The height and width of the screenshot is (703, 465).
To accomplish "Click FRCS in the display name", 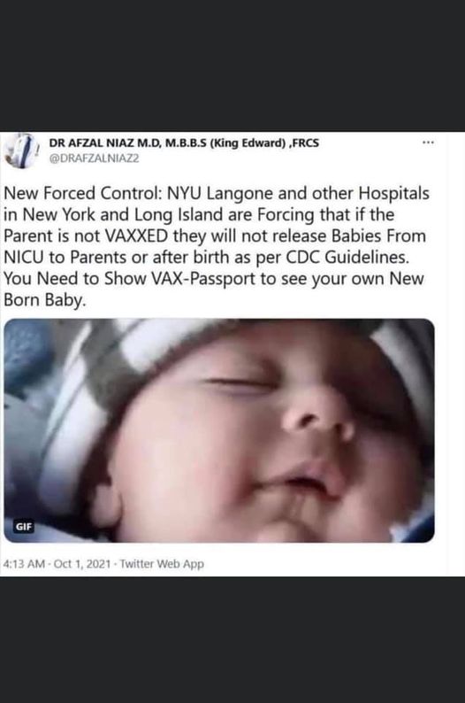I will click(306, 143).
